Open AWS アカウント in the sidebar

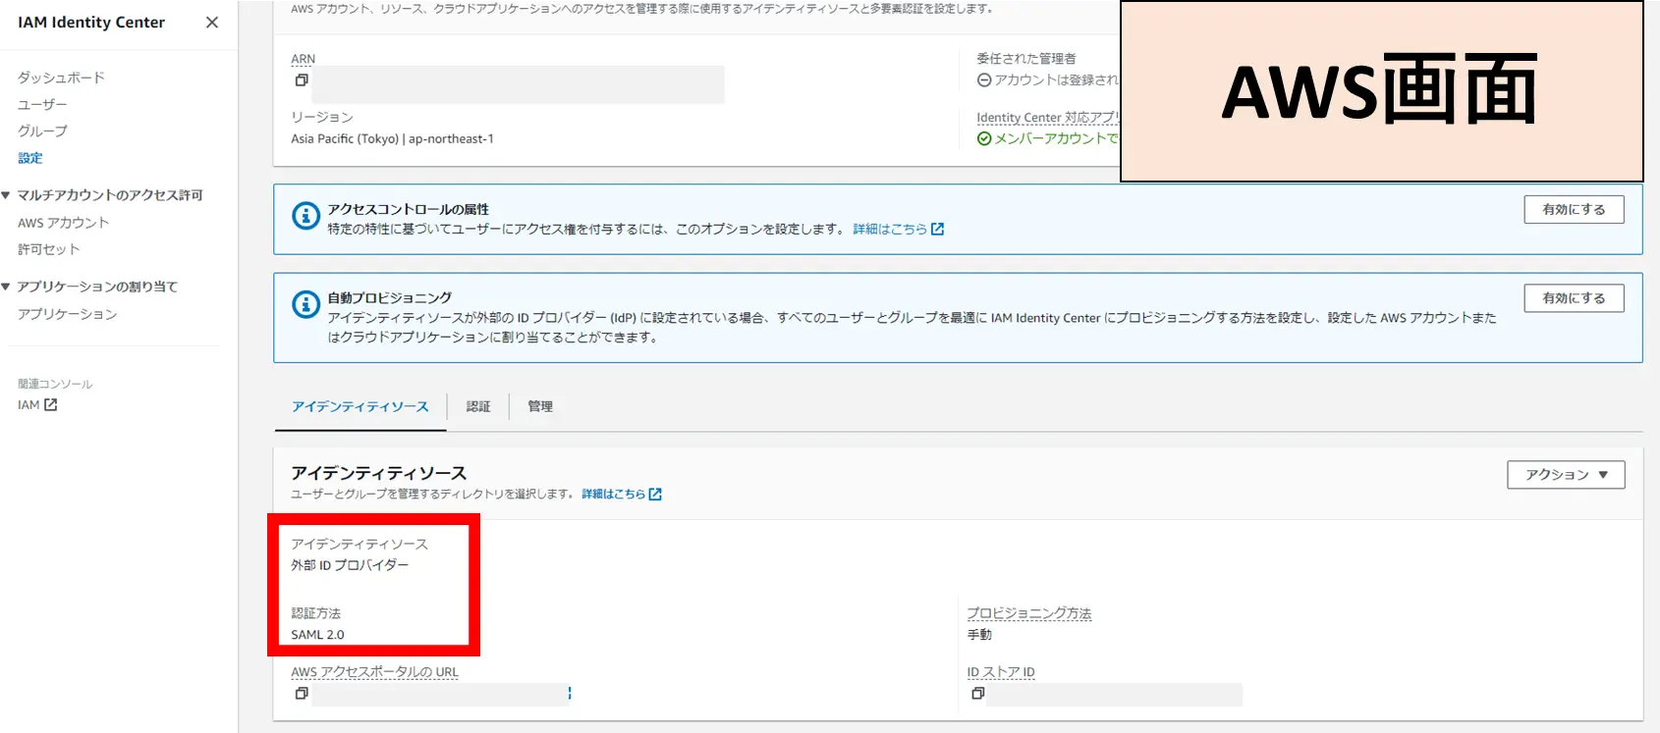coord(63,223)
